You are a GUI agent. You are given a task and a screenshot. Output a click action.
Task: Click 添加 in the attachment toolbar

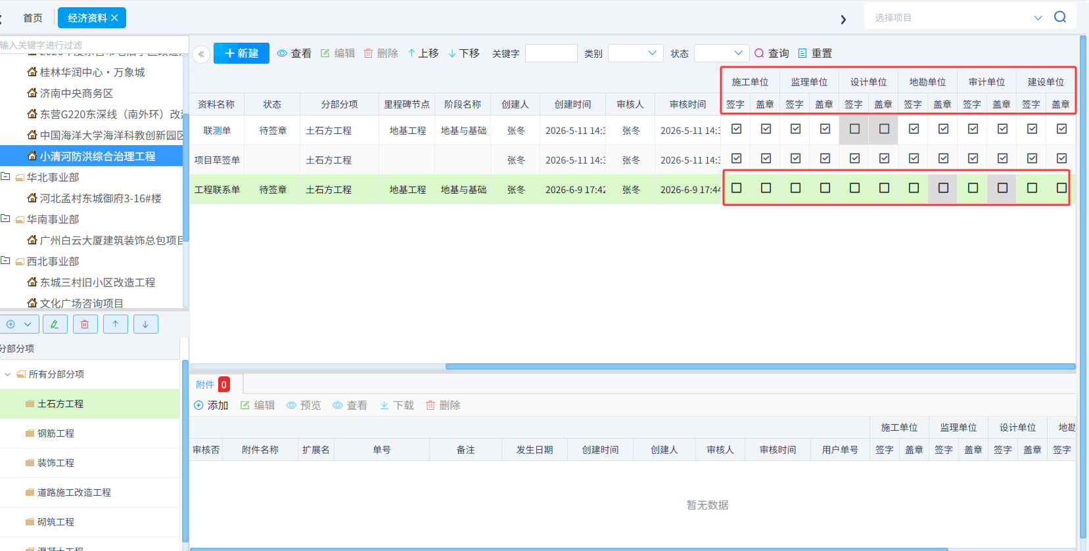point(211,405)
